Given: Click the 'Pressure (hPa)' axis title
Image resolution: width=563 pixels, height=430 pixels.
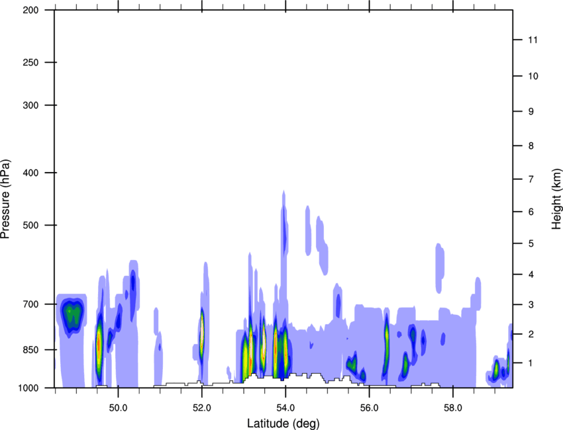Looking at the screenshot, I should [x=5, y=199].
